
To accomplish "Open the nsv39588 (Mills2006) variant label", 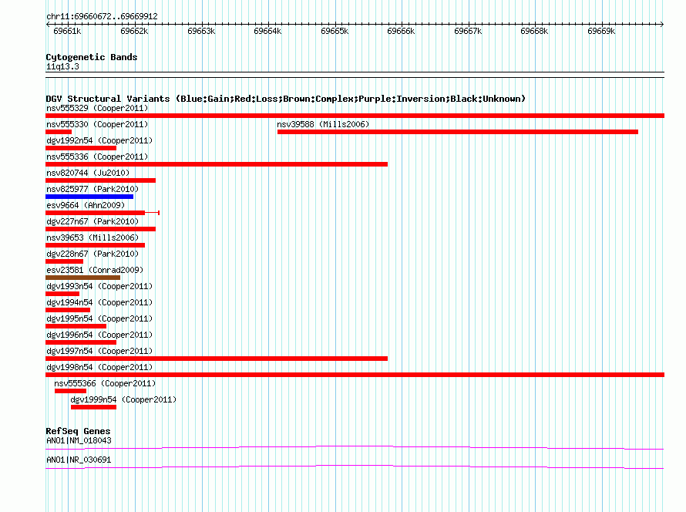I will coord(323,124).
